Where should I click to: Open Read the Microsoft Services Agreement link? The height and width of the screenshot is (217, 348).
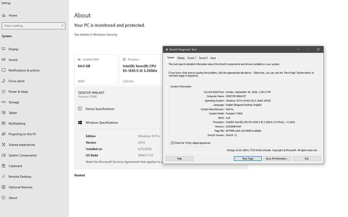point(124,162)
